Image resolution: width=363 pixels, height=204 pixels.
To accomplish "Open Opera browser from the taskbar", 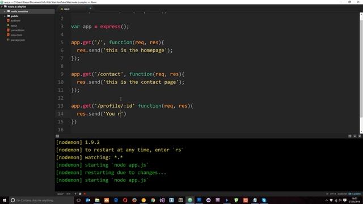I will [125, 200].
